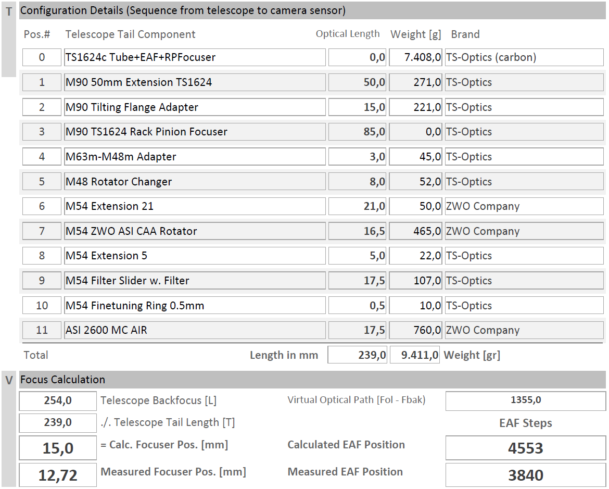
Task: Select the M54 Finetuning Ring 0.5mm field
Action: pos(195,306)
